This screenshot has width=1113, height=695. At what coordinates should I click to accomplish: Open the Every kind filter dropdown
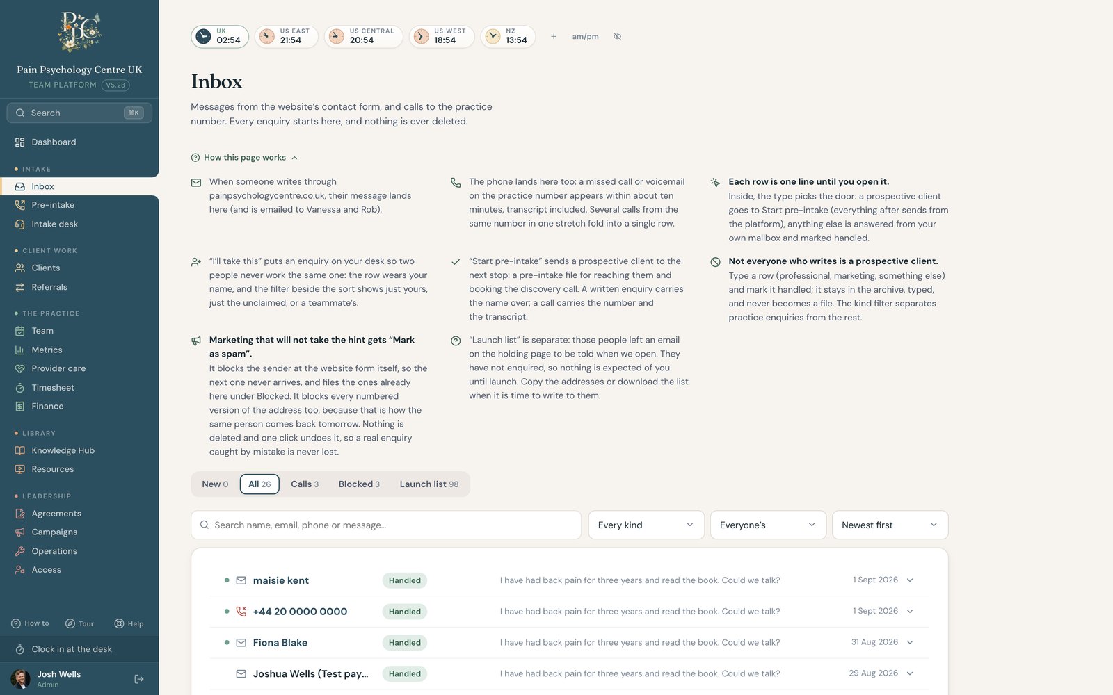[646, 525]
